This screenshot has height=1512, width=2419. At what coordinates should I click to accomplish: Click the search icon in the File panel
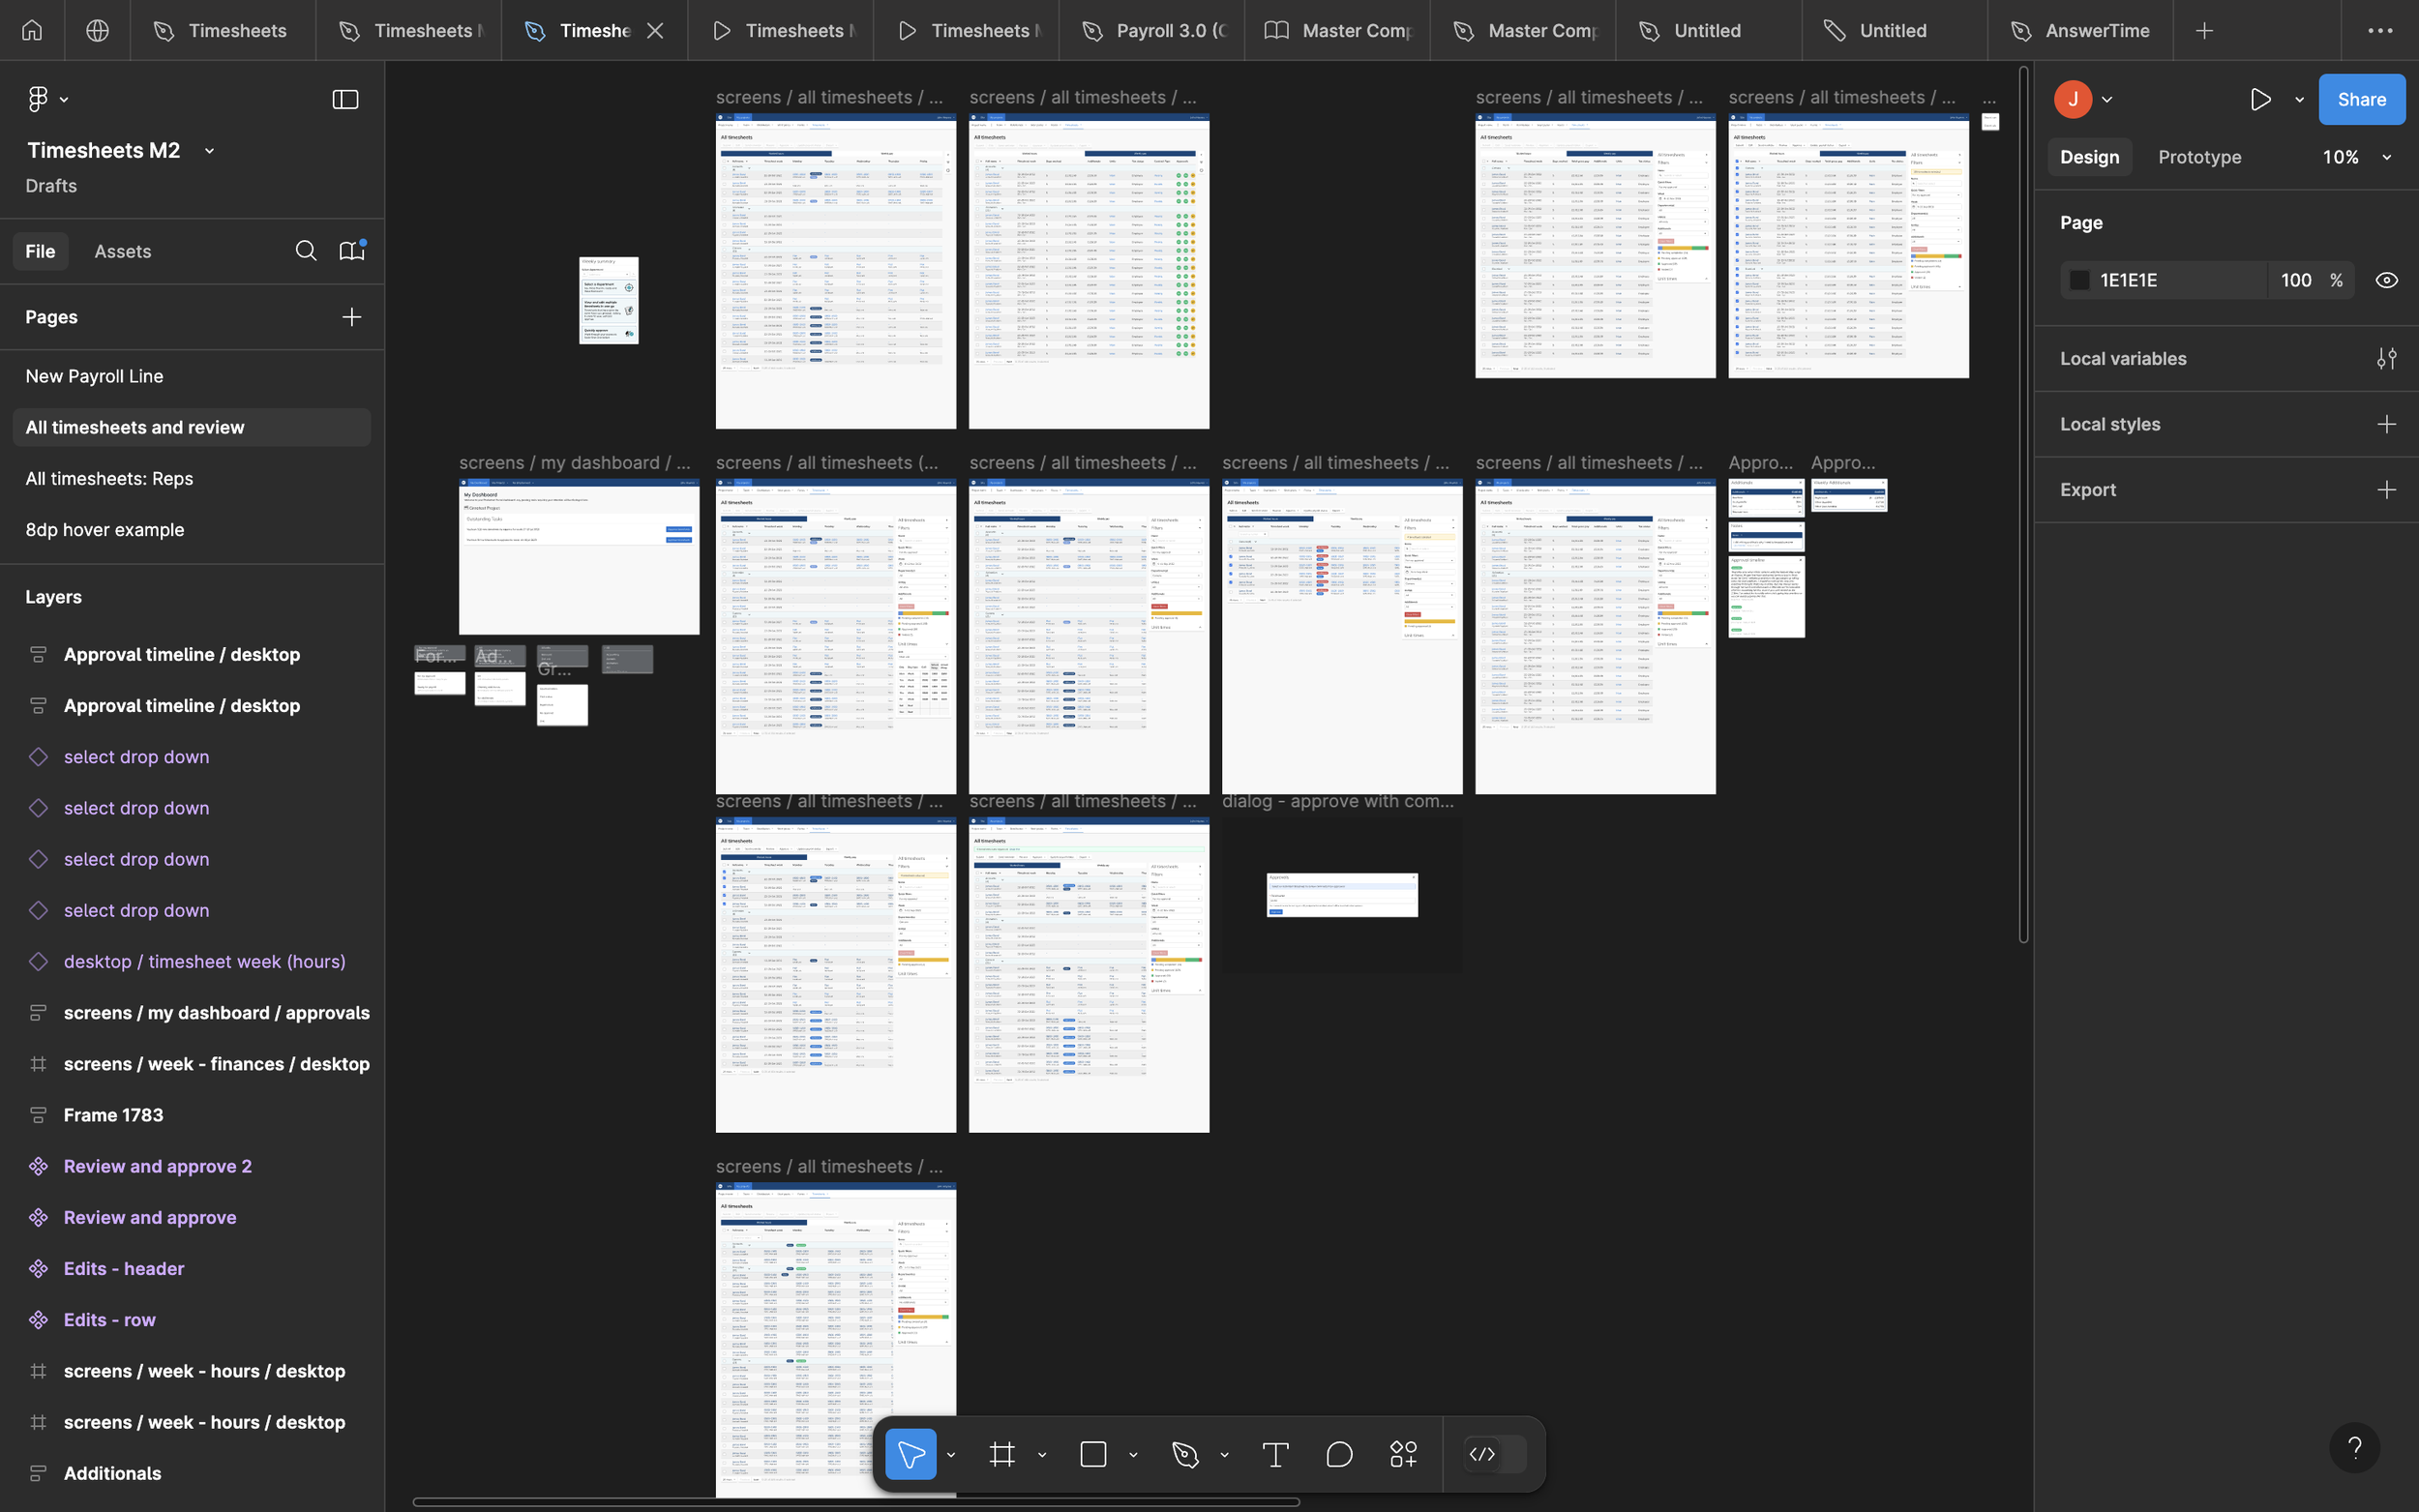[306, 251]
